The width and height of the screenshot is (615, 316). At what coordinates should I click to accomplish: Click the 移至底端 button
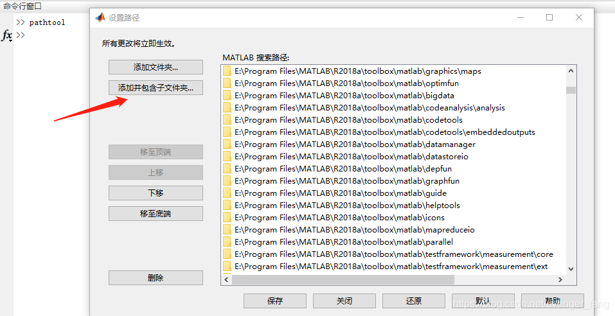[x=156, y=214]
